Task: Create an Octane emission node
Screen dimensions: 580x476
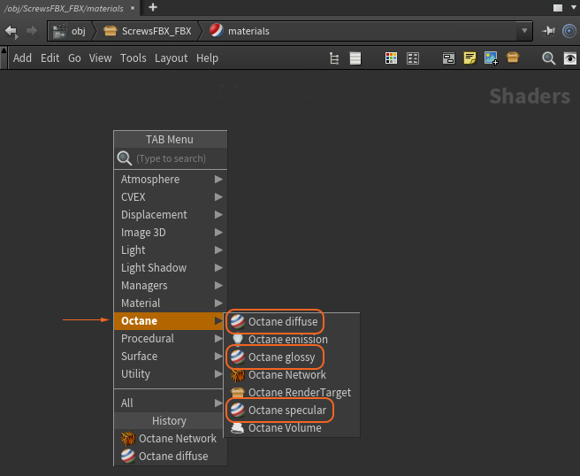Action: point(293,340)
